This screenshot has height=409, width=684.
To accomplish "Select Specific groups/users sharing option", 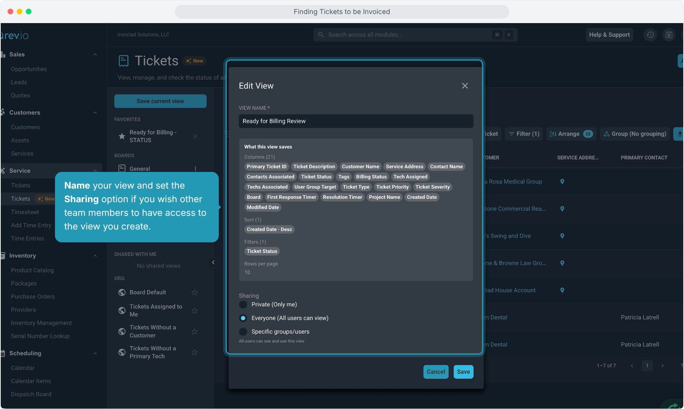I will coord(243,332).
